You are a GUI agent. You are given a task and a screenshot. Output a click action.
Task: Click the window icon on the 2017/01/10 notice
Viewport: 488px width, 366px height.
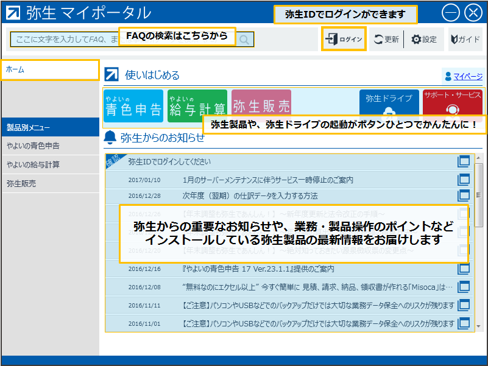[x=464, y=180]
